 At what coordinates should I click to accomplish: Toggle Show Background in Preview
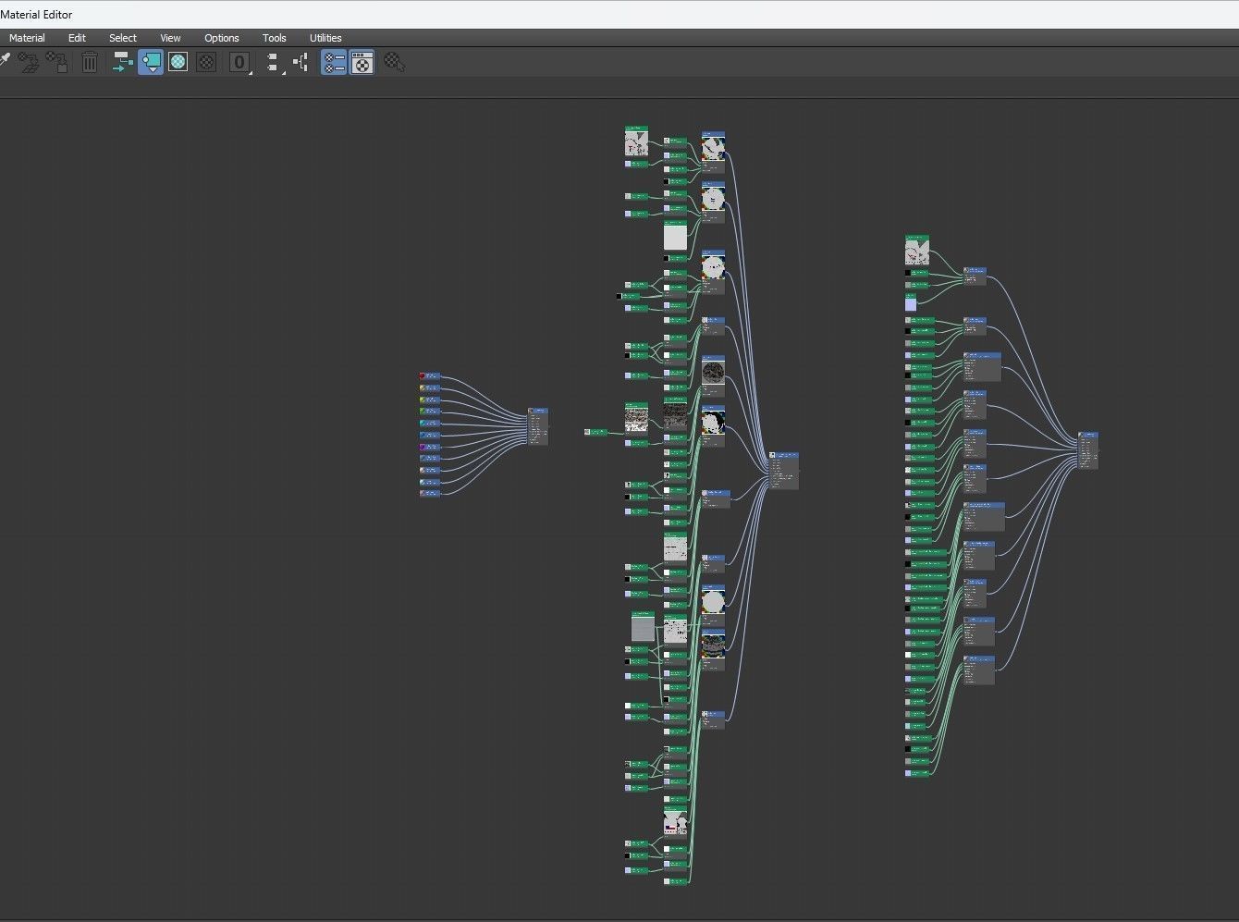coord(206,62)
